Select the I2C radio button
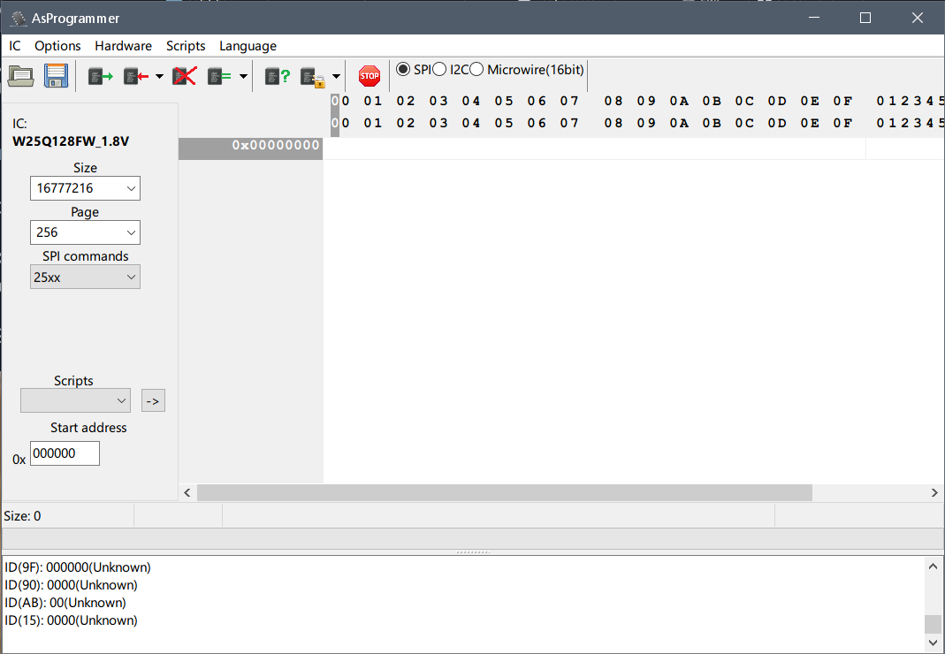Viewport: 945px width, 654px height. pos(439,69)
